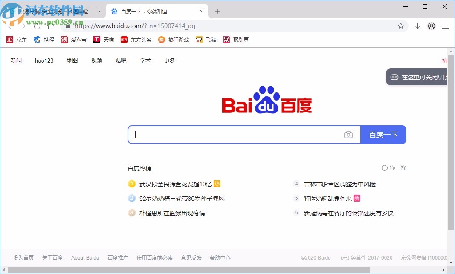This screenshot has width=455, height=274.
Task: Open image search via the camera icon
Action: (348, 134)
